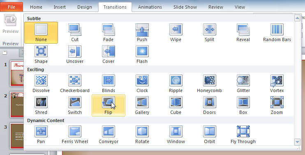Screen dimensions: 305x155
Task: Select the Dissolve transition
Action: click(41, 83)
